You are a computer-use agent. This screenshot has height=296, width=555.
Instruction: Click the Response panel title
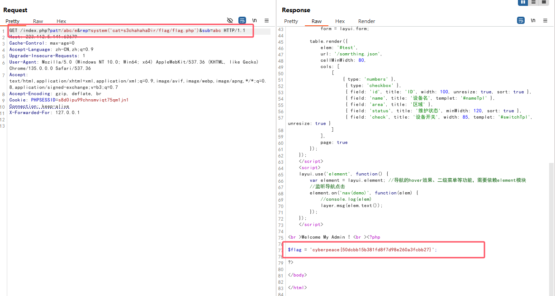point(296,10)
